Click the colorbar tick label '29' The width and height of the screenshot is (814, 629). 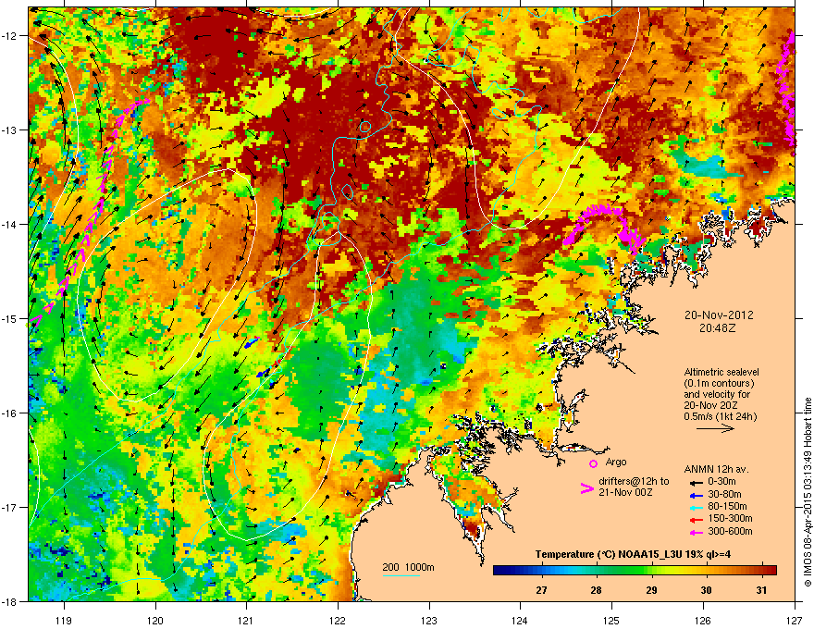651,590
